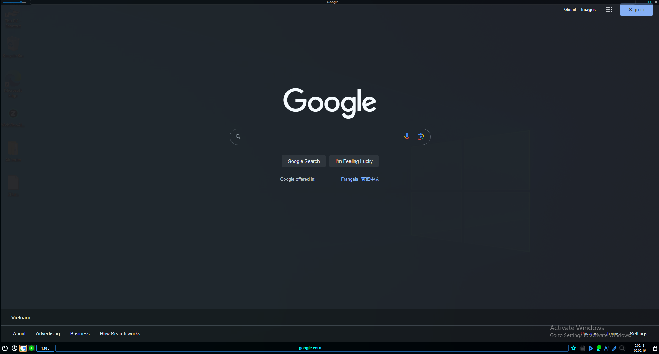
Task: Click the power icon in the bottom bar
Action: pos(5,348)
